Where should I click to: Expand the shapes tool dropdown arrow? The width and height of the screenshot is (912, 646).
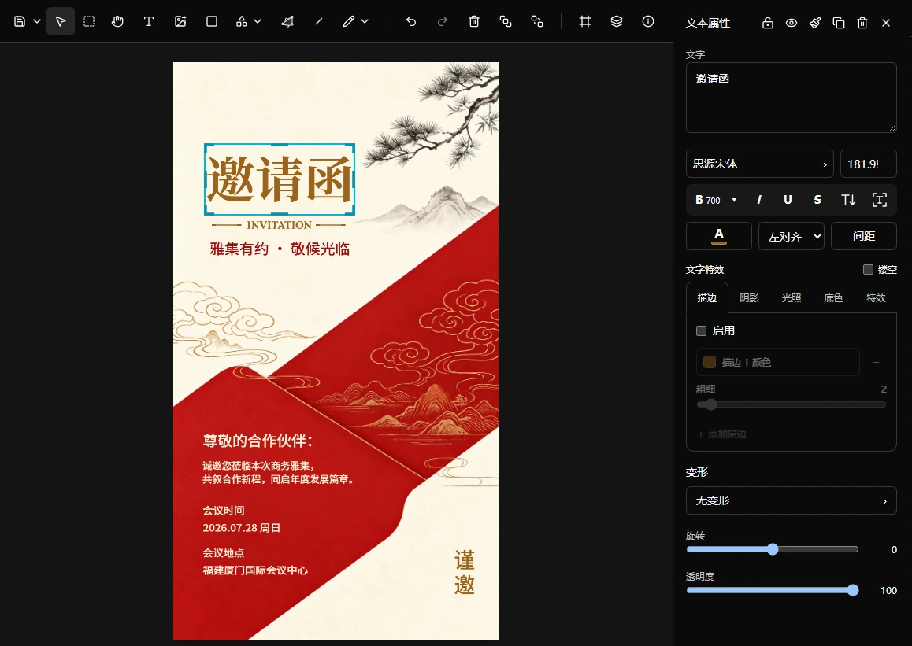pyautogui.click(x=258, y=21)
